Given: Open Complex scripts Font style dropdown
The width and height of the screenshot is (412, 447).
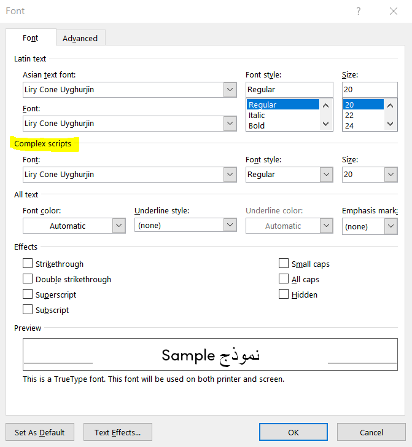Looking at the screenshot, I should 326,175.
